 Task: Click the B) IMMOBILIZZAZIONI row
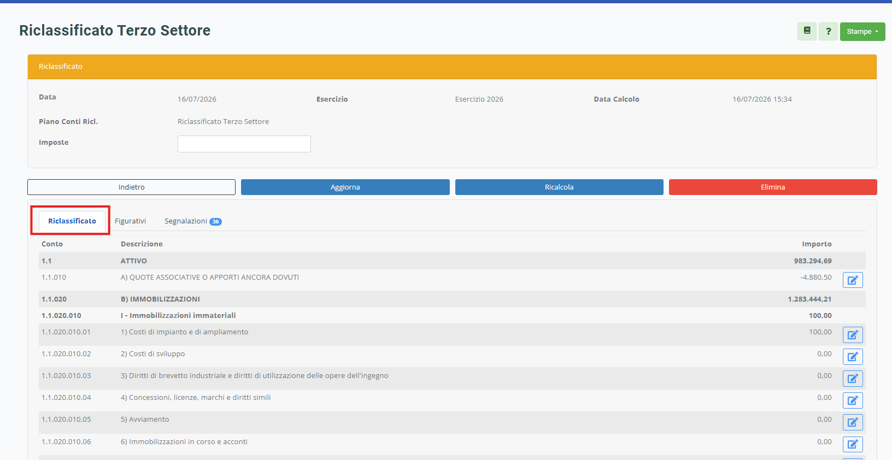(452, 299)
